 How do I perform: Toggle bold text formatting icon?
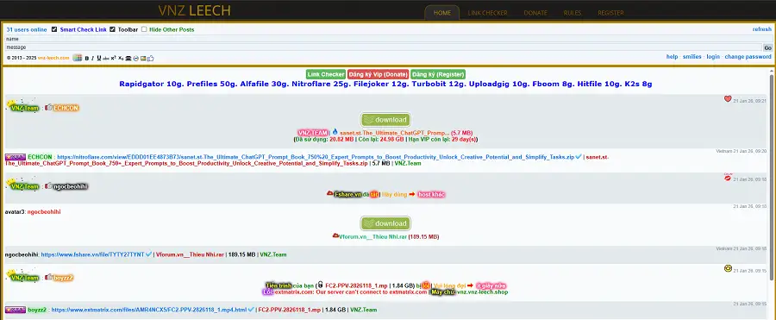pyautogui.click(x=86, y=58)
